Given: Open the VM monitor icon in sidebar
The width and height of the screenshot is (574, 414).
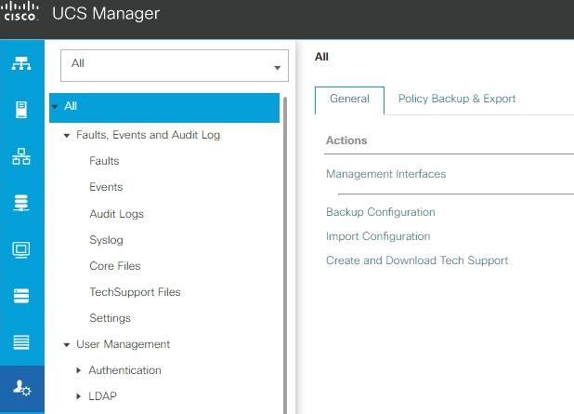Looking at the screenshot, I should tap(21, 250).
